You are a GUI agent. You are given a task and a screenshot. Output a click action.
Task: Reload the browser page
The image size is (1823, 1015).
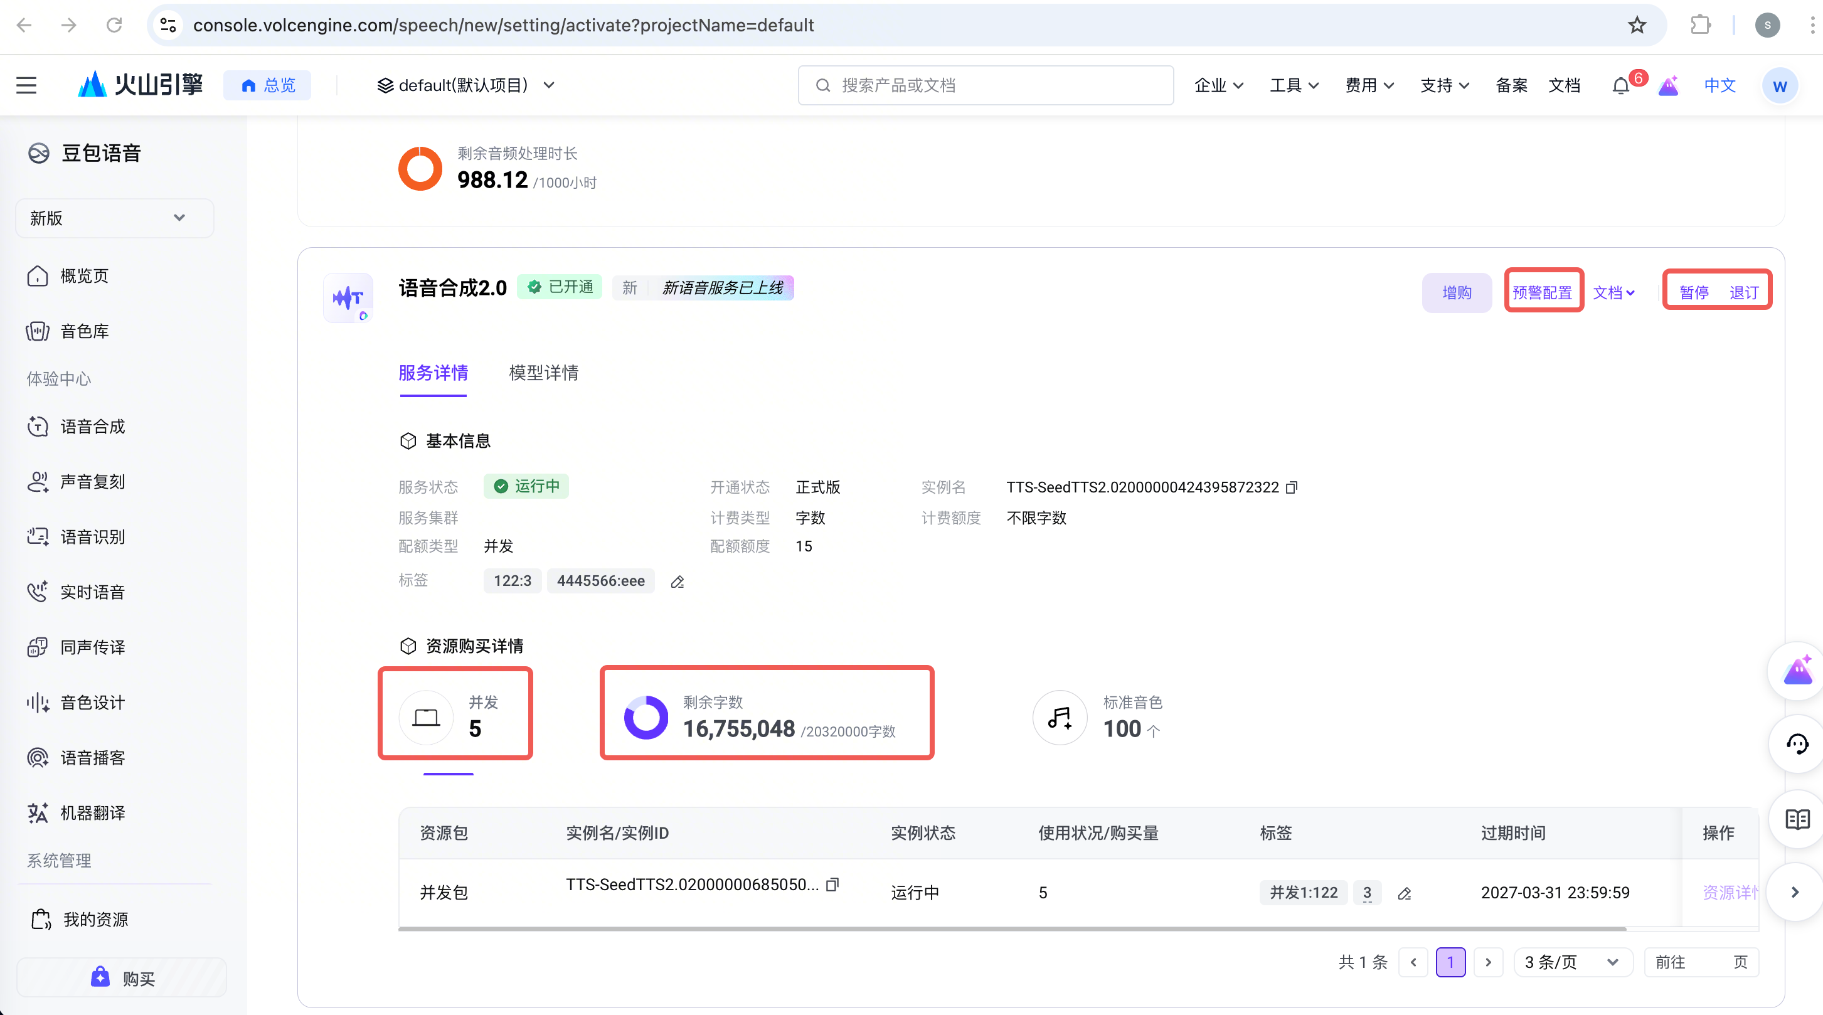click(x=114, y=26)
